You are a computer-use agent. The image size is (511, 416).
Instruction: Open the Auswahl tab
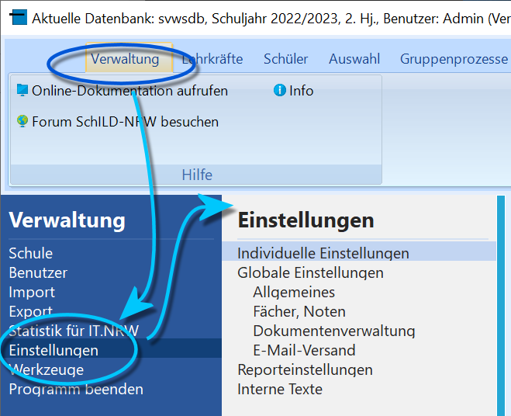[x=354, y=59]
